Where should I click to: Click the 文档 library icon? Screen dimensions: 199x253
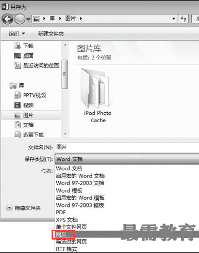coord(18,125)
